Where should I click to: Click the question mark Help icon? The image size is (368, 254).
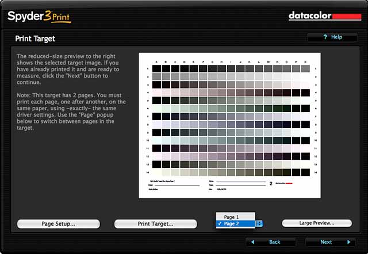325,37
